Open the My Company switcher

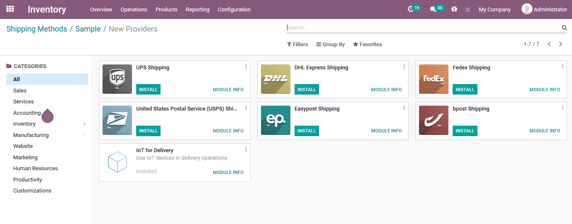click(495, 9)
